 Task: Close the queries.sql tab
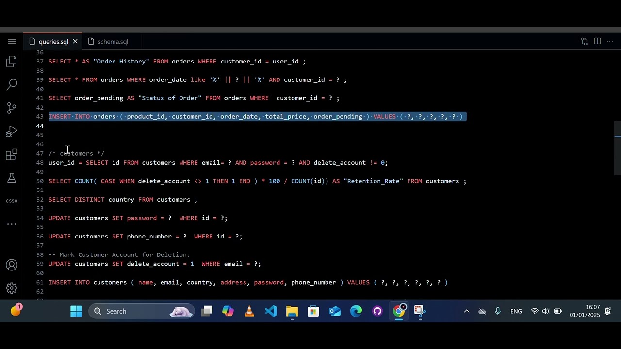coord(75,42)
